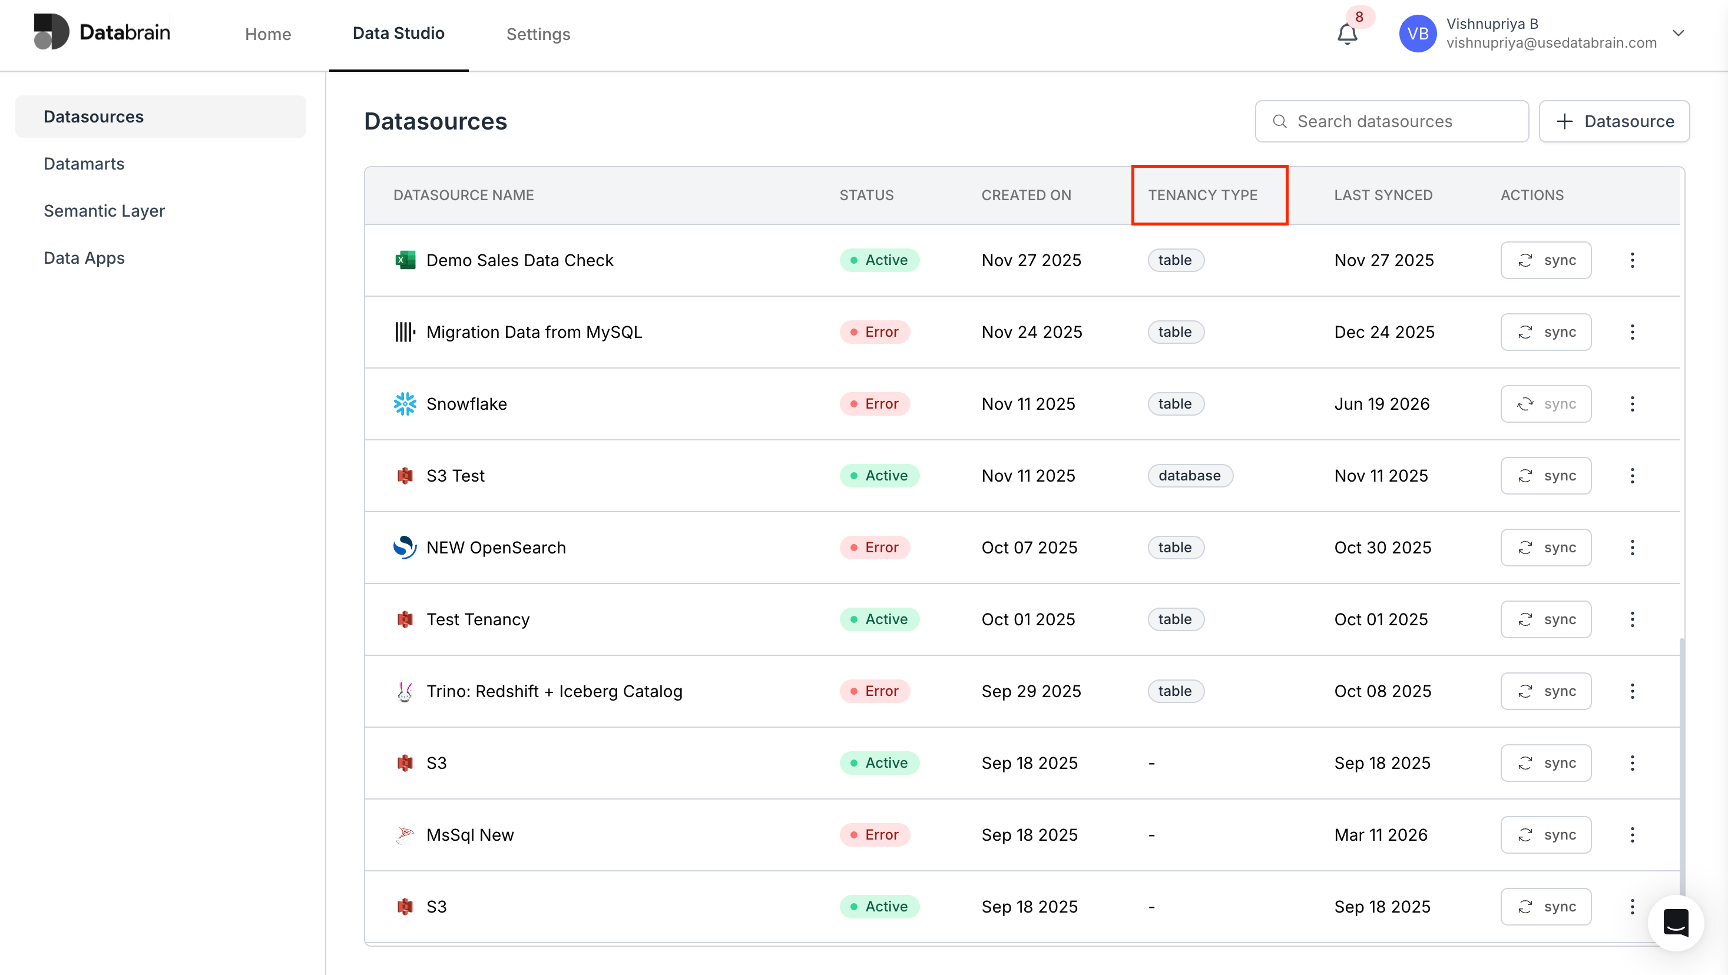Viewport: 1728px width, 975px height.
Task: Sync the MsSql New datasource
Action: [1545, 835]
